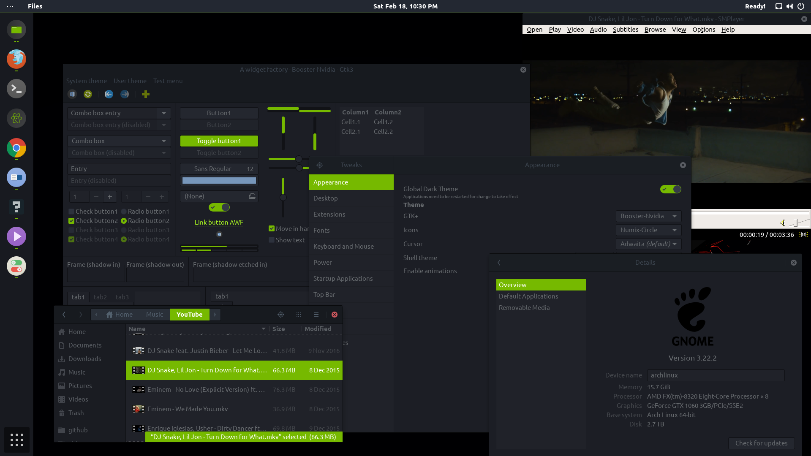The width and height of the screenshot is (811, 456).
Task: Select Radio button2
Action: click(124, 221)
